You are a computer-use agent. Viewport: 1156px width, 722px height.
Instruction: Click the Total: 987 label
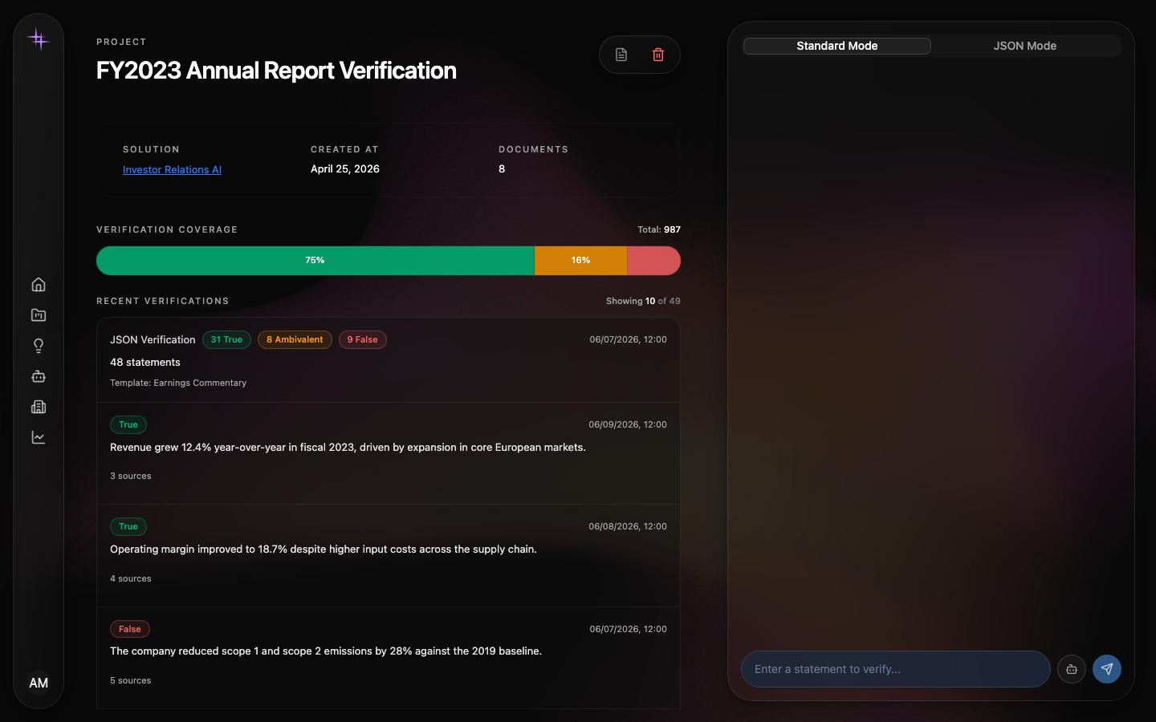coord(659,229)
